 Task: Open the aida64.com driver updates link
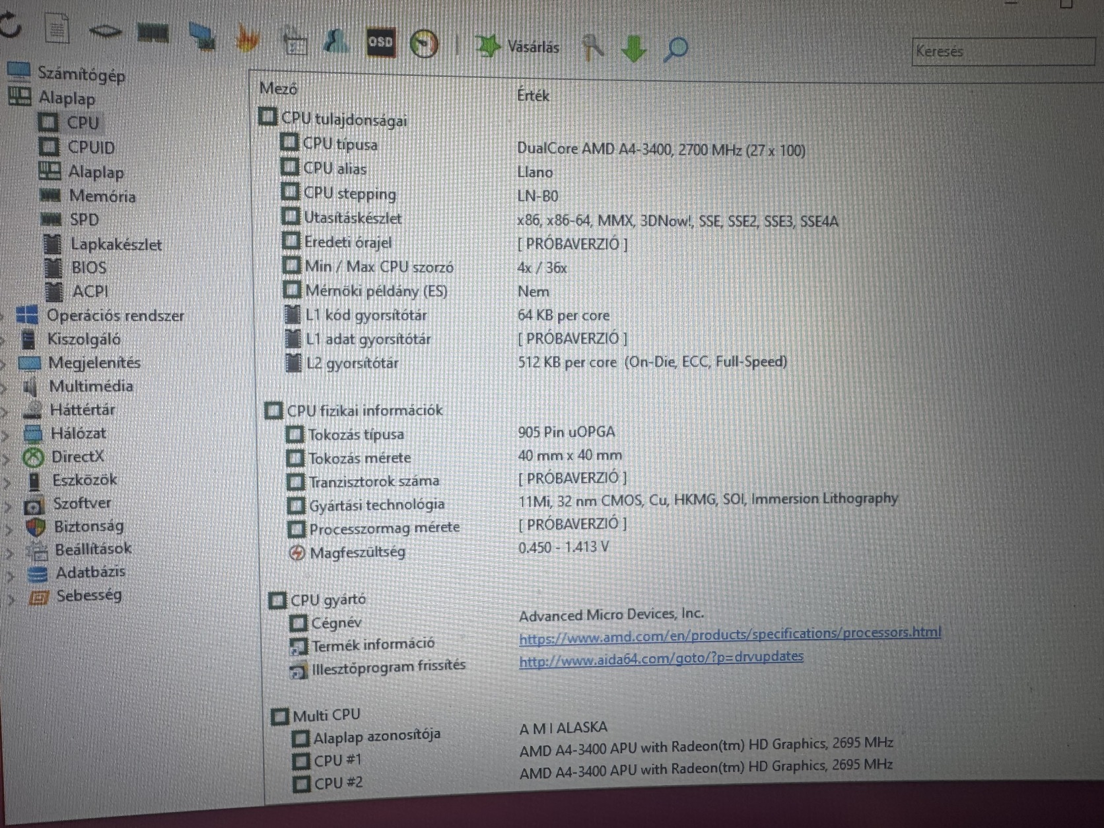(661, 658)
